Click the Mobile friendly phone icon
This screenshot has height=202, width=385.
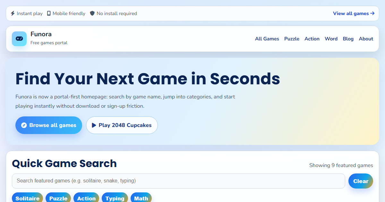pos(49,13)
